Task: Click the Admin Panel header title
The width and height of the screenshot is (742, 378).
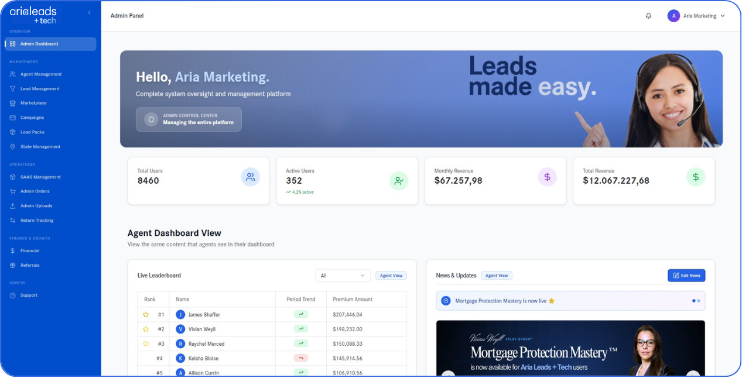Action: (x=127, y=16)
